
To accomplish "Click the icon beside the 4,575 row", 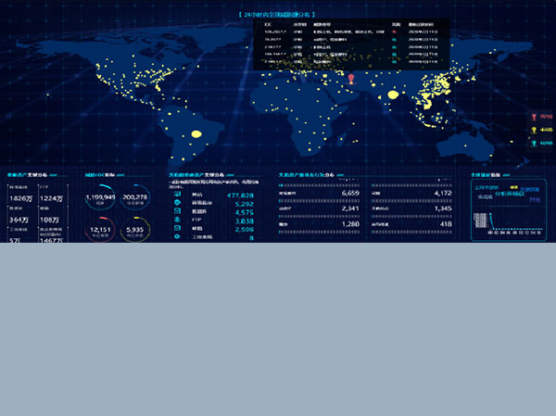I will (x=177, y=212).
